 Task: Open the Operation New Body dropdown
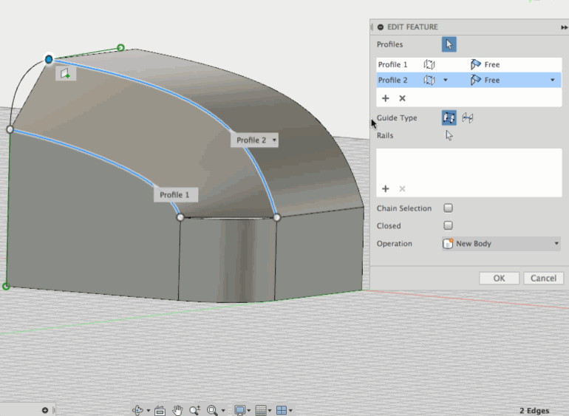click(500, 244)
